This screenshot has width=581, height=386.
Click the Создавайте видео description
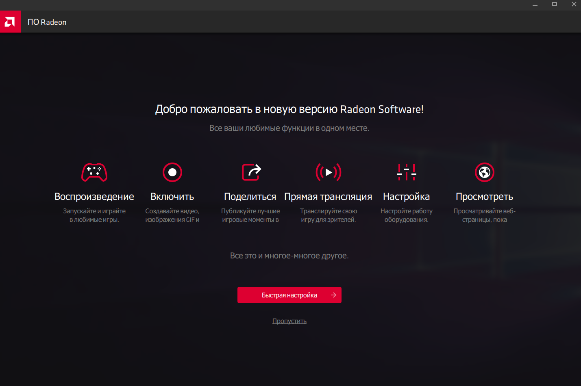click(172, 215)
